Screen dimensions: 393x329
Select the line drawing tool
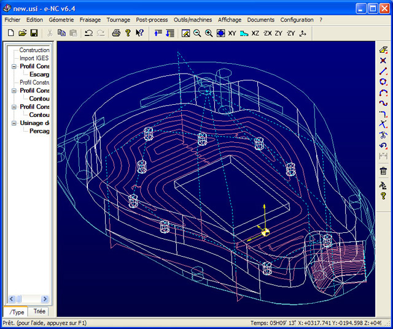[x=383, y=71]
